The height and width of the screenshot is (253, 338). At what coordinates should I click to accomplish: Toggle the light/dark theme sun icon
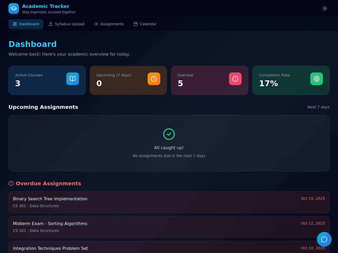pyautogui.click(x=325, y=8)
